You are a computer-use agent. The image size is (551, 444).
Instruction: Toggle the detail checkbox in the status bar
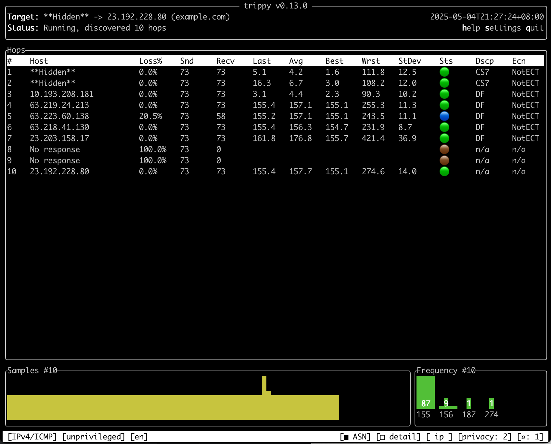click(x=398, y=437)
